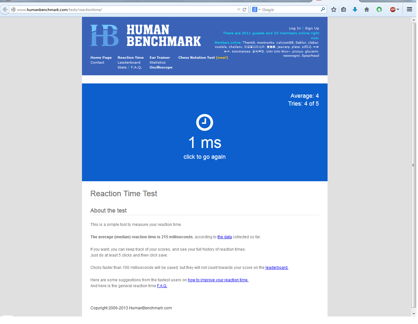Viewport: 418px width, 324px height.
Task: Reload the page with the refresh icon
Action: pyautogui.click(x=244, y=9)
